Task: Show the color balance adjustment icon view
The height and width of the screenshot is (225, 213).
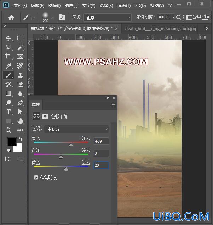Action: (36, 116)
